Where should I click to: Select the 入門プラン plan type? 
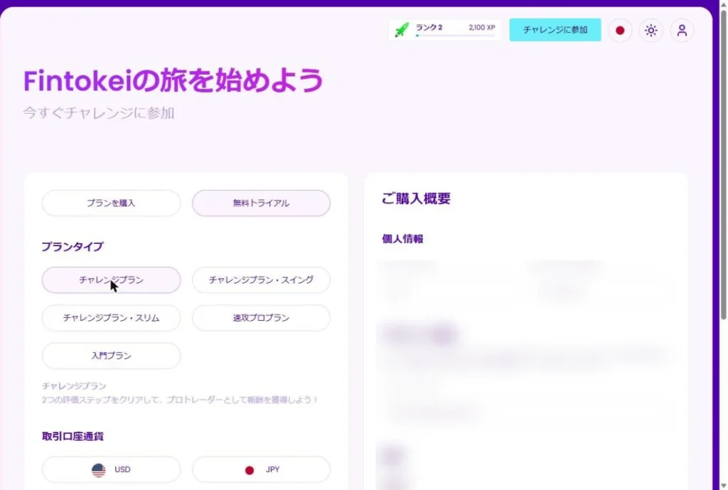111,356
